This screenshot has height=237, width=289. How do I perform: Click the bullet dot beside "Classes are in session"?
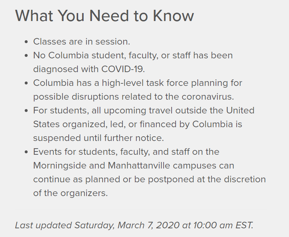26,42
